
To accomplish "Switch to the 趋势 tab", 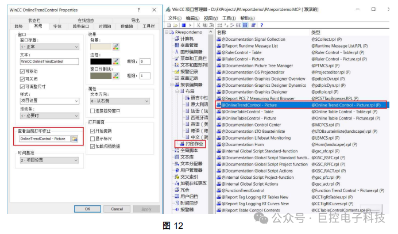I will 18,26.
